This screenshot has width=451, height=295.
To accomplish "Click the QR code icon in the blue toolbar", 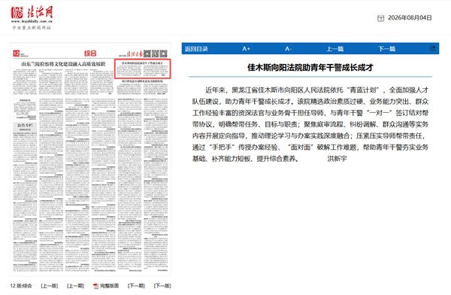I will [432, 48].
